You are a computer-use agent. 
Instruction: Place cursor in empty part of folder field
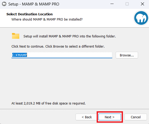tap(69, 55)
